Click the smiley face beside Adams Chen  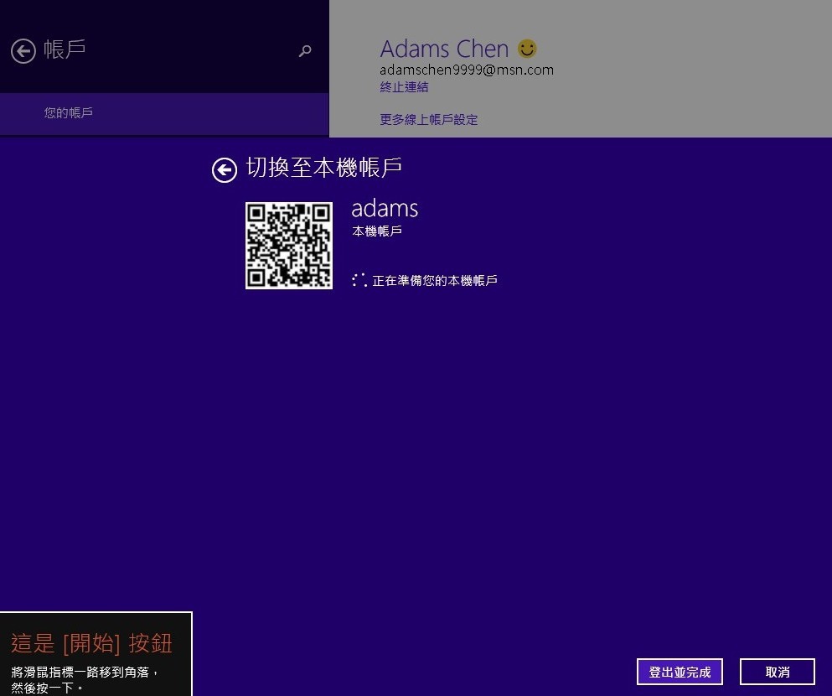tap(527, 49)
